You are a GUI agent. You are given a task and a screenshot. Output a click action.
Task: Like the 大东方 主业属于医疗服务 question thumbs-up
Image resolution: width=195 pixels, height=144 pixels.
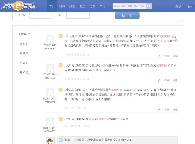tap(159, 80)
